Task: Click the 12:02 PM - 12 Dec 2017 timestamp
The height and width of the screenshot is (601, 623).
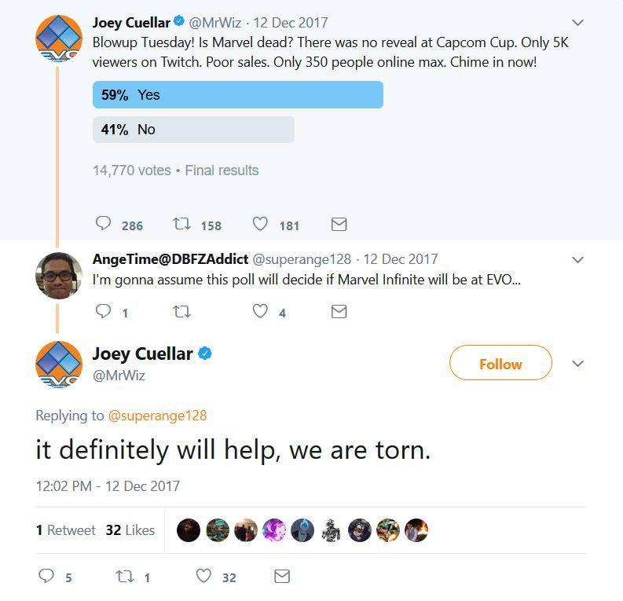Action: pos(108,486)
